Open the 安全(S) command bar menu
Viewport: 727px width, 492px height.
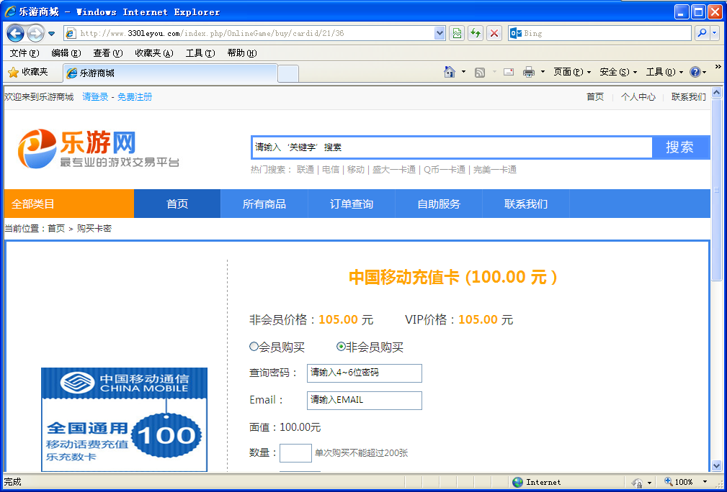coord(618,72)
